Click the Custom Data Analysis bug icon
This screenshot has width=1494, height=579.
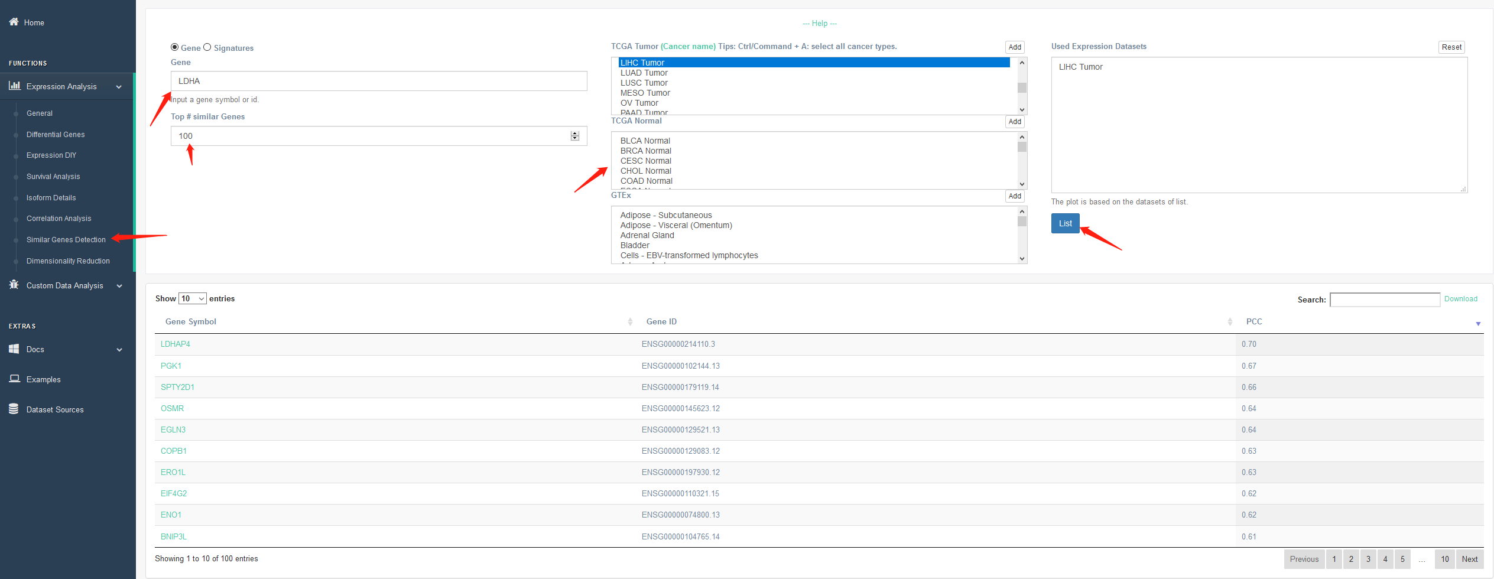click(x=14, y=285)
